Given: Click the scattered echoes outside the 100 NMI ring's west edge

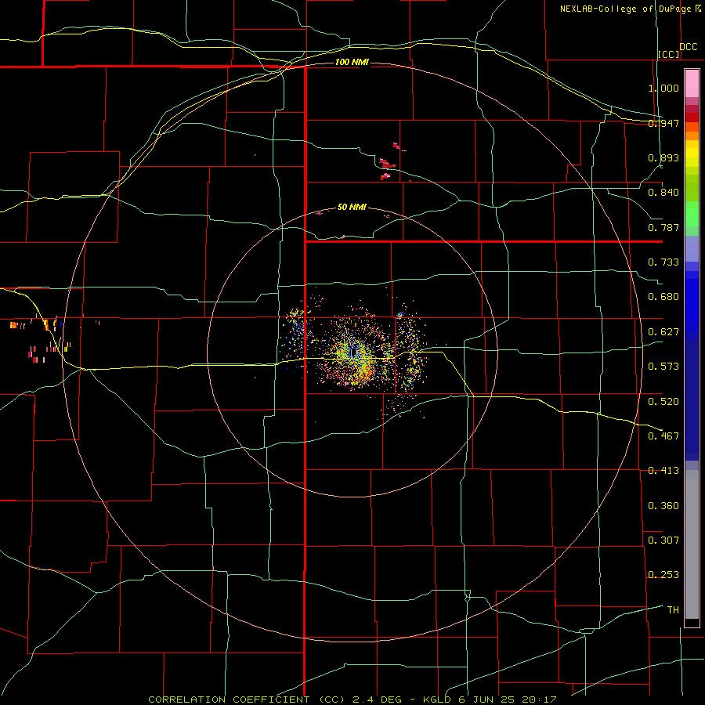Looking at the screenshot, I should [40, 339].
